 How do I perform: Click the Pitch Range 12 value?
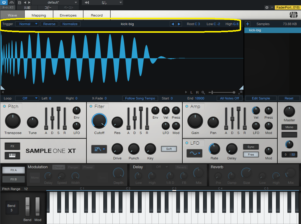26,189
